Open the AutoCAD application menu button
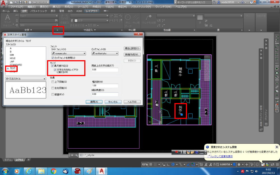Viewport: 280px width, 175px height. [x=4, y=4]
